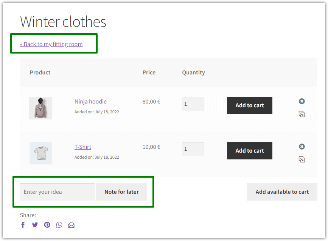Share wishlist on Twitter
The image size is (328, 241).
tap(35, 225)
